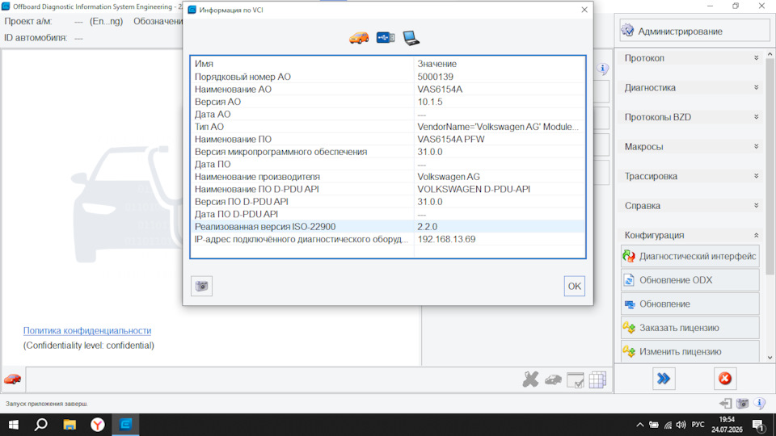This screenshot has width=776, height=436.
Task: Click the info icon in status bar
Action: (760, 403)
